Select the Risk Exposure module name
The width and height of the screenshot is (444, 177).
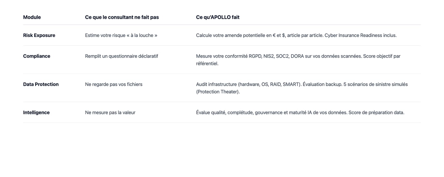pyautogui.click(x=39, y=35)
